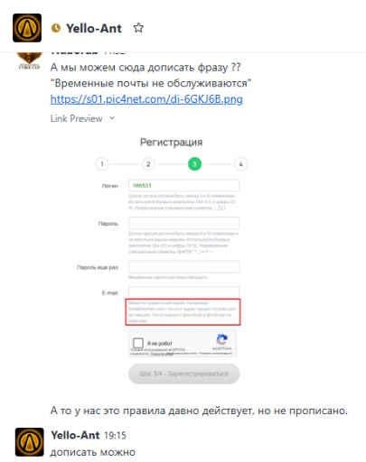This screenshot has height=462, width=366.
Task: Click the Пароль password field
Action: 184,223
